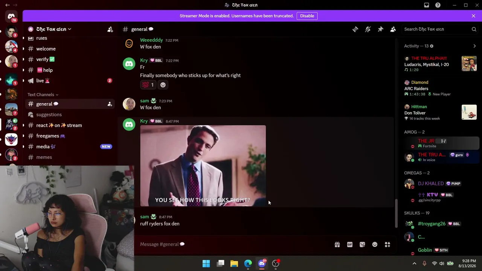Open the welcome channel
The image size is (482, 271).
coord(69,49)
